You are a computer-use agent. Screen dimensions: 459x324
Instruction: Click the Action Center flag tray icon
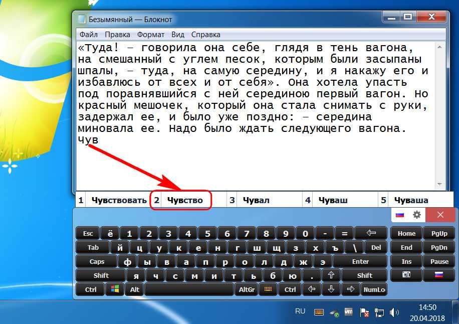[x=365, y=312]
